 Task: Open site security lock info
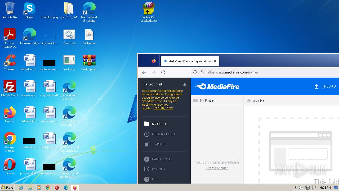click(x=202, y=72)
